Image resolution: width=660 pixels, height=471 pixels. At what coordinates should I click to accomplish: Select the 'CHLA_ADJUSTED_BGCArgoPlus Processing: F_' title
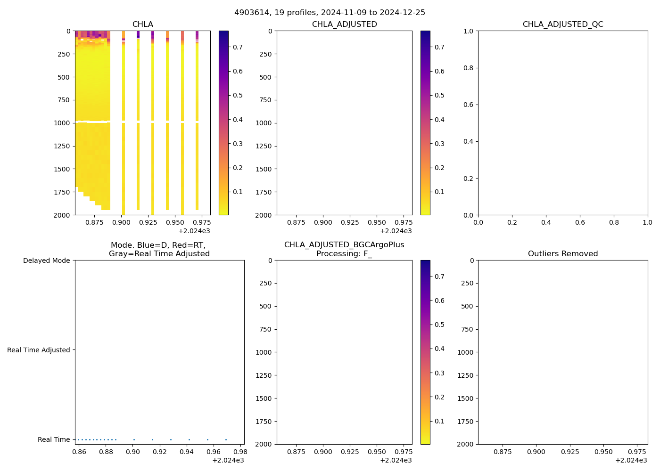pos(344,250)
